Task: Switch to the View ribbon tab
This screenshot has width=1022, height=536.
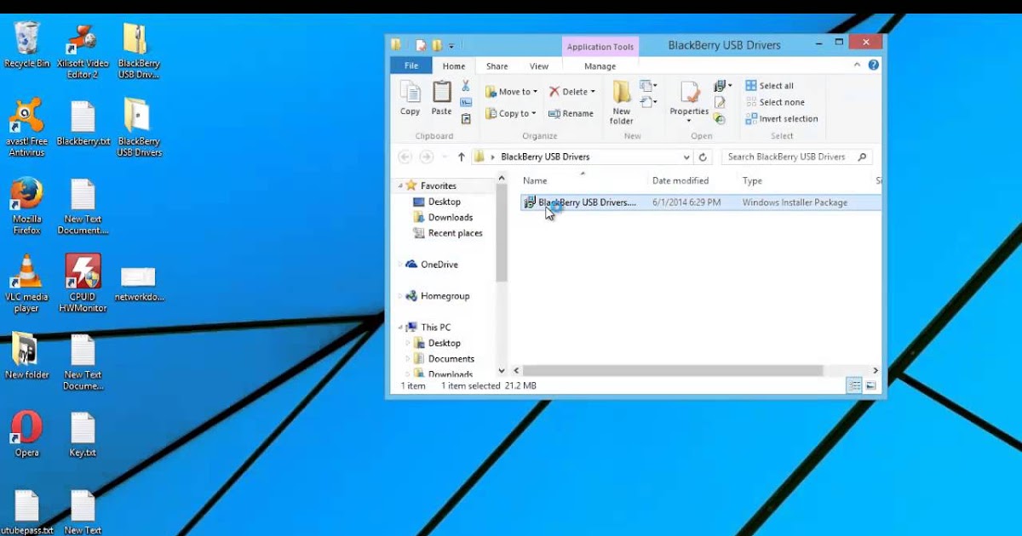Action: tap(539, 66)
